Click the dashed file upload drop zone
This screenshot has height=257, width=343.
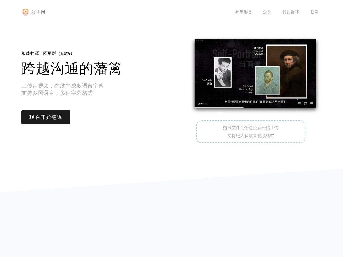click(251, 132)
